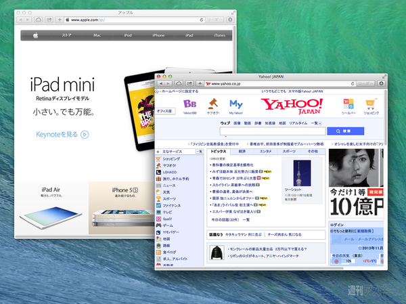406x304 pixels.
Task: Click share icon in Apple Safari window
Action: pyautogui.click(x=49, y=20)
